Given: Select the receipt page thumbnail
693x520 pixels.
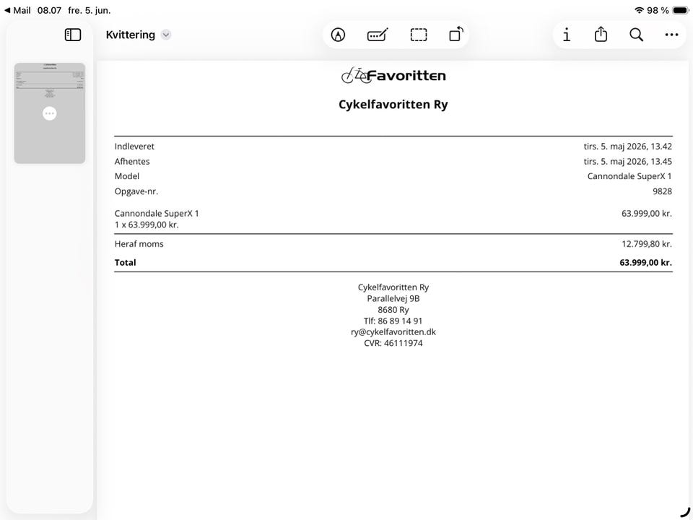Looking at the screenshot, I should pos(50,113).
